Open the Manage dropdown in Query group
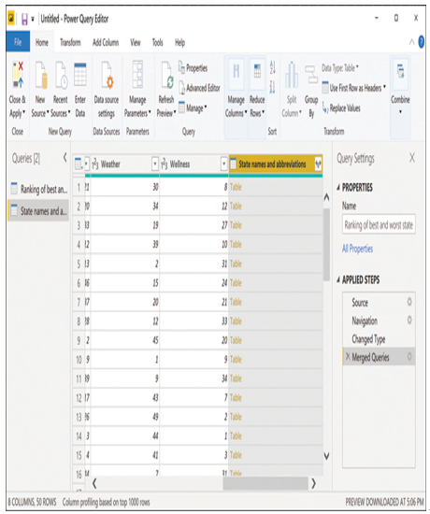 193,107
